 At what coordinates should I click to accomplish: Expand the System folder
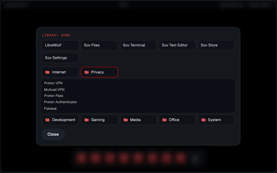[216, 120]
